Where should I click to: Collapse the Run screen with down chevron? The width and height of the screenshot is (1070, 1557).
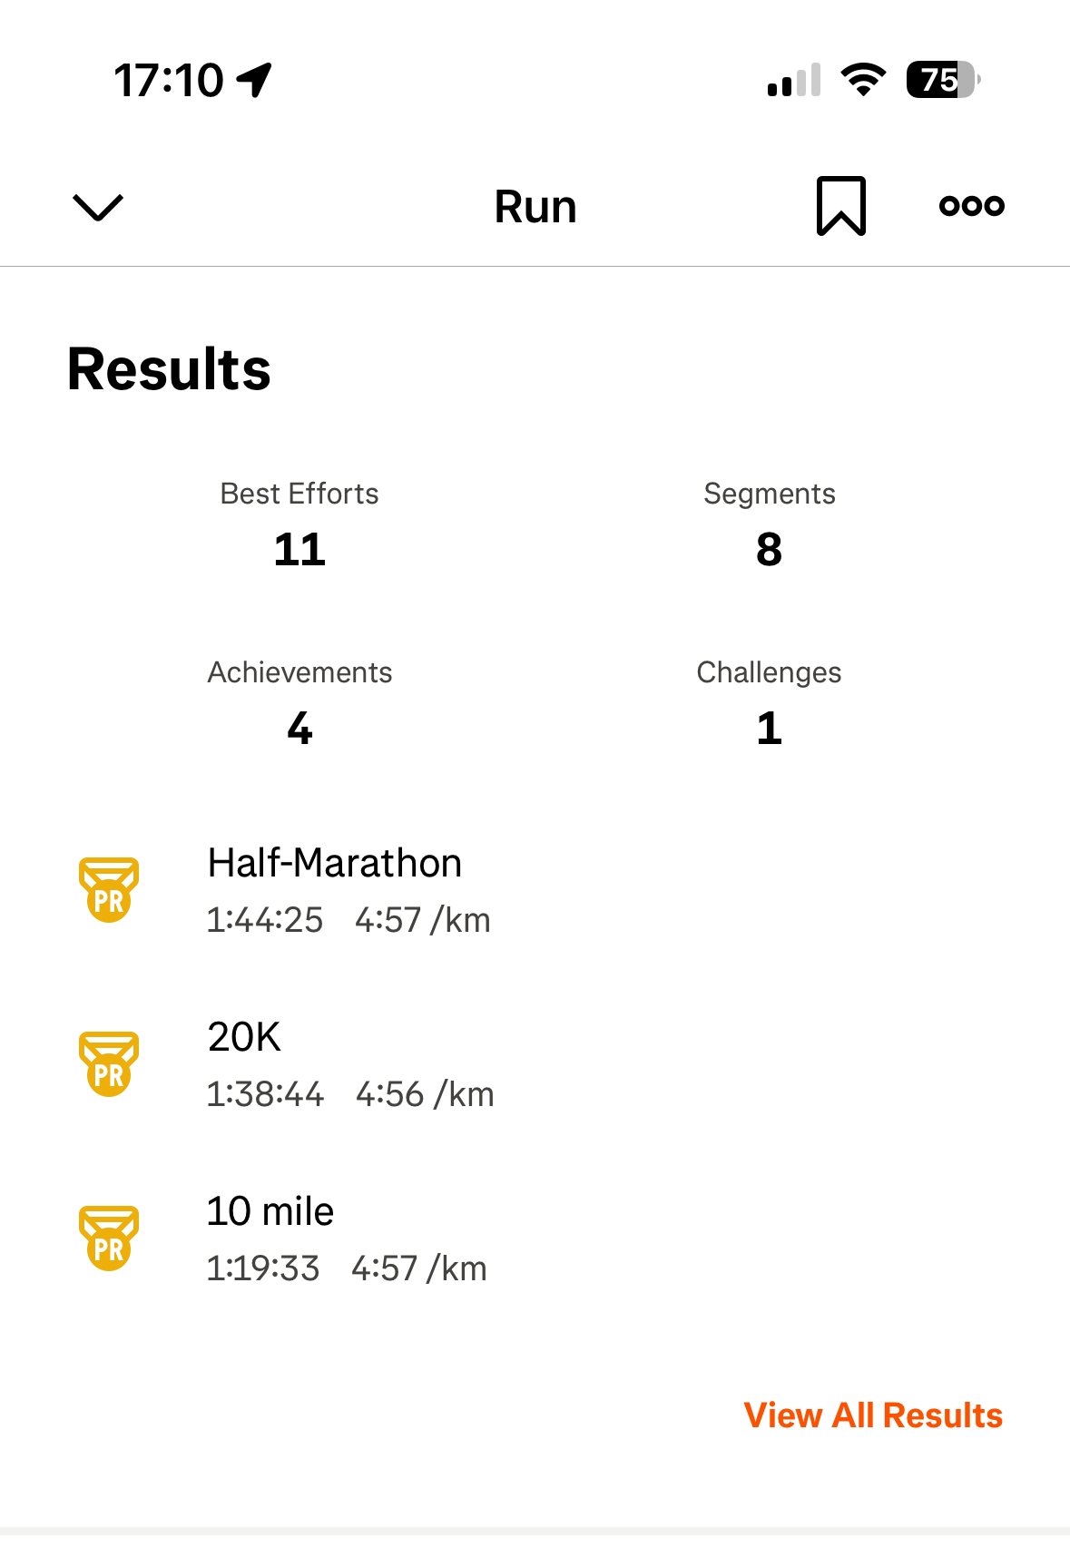click(x=97, y=207)
